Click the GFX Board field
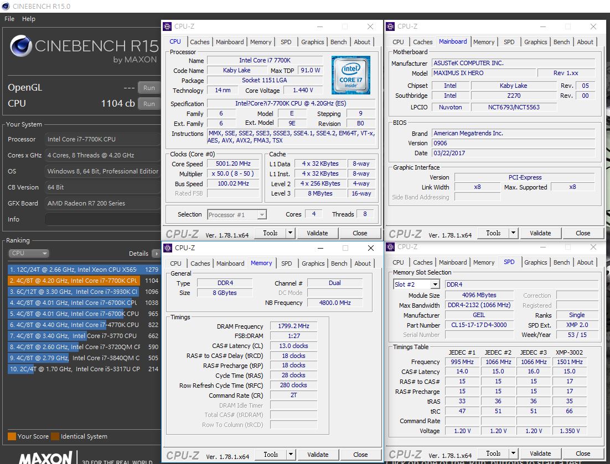Image resolution: width=610 pixels, height=464 pixels. 103,203
